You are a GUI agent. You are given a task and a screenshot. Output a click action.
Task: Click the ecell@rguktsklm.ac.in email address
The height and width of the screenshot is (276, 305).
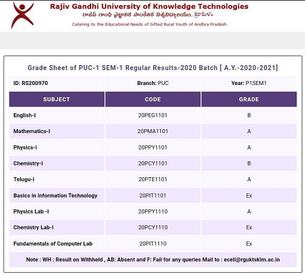(x=252, y=259)
